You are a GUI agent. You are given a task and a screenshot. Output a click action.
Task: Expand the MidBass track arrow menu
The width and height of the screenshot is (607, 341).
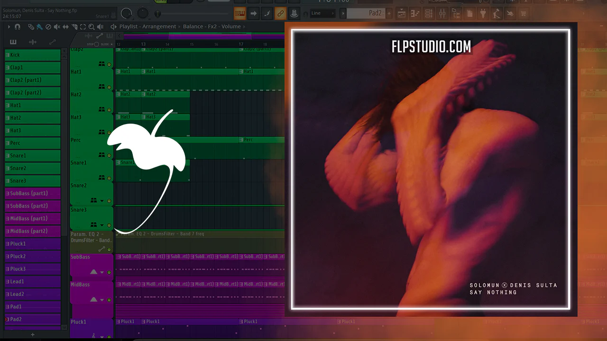click(x=101, y=300)
